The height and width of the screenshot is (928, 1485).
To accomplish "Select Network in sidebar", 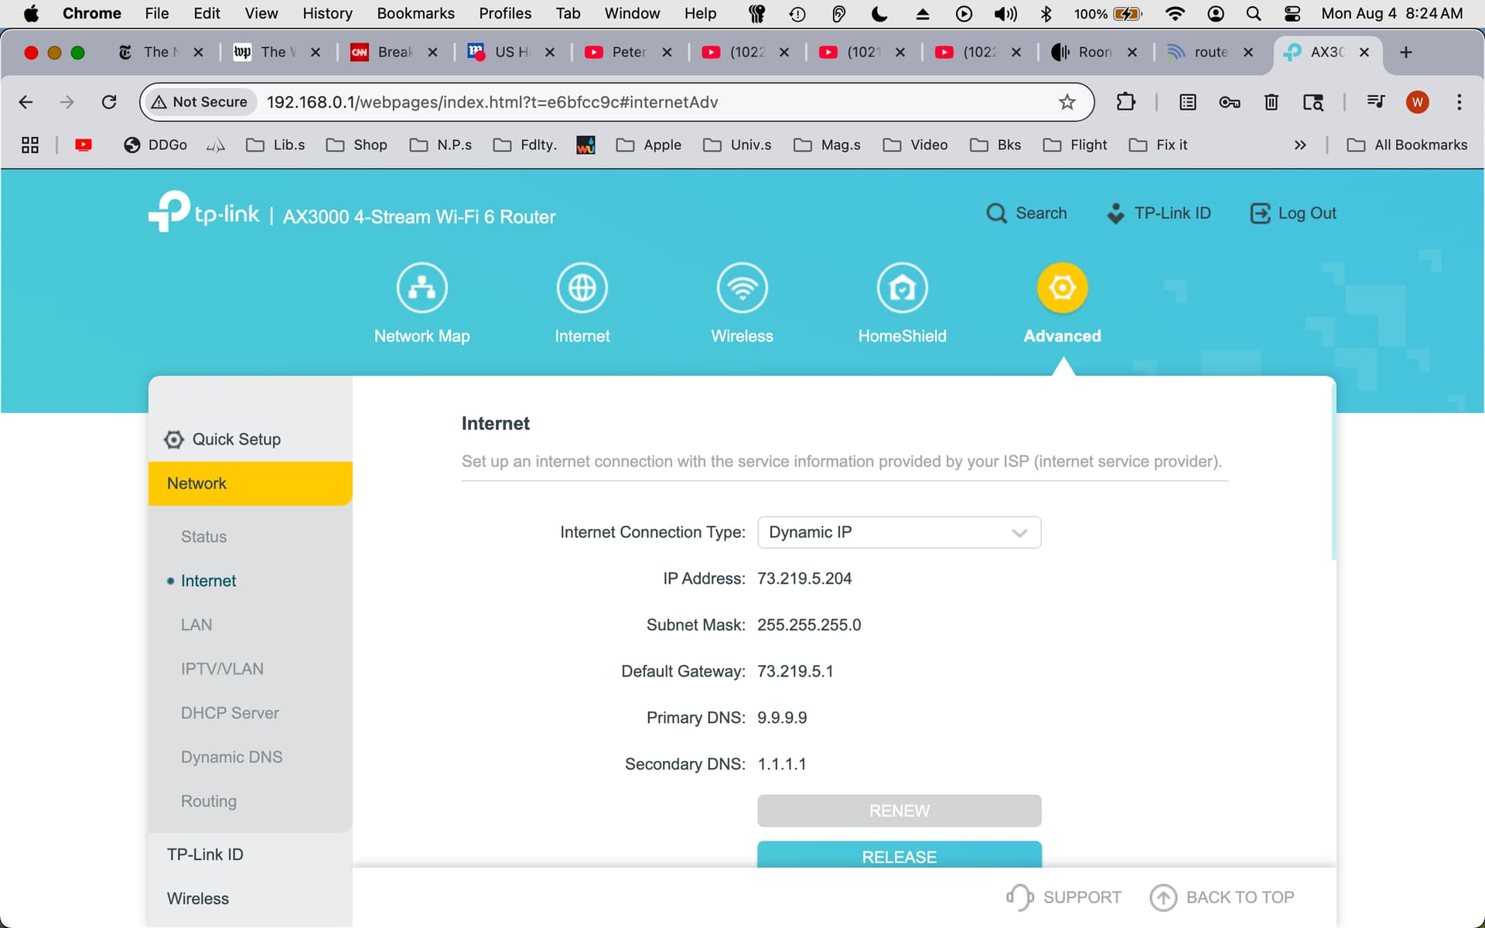I will tap(250, 483).
